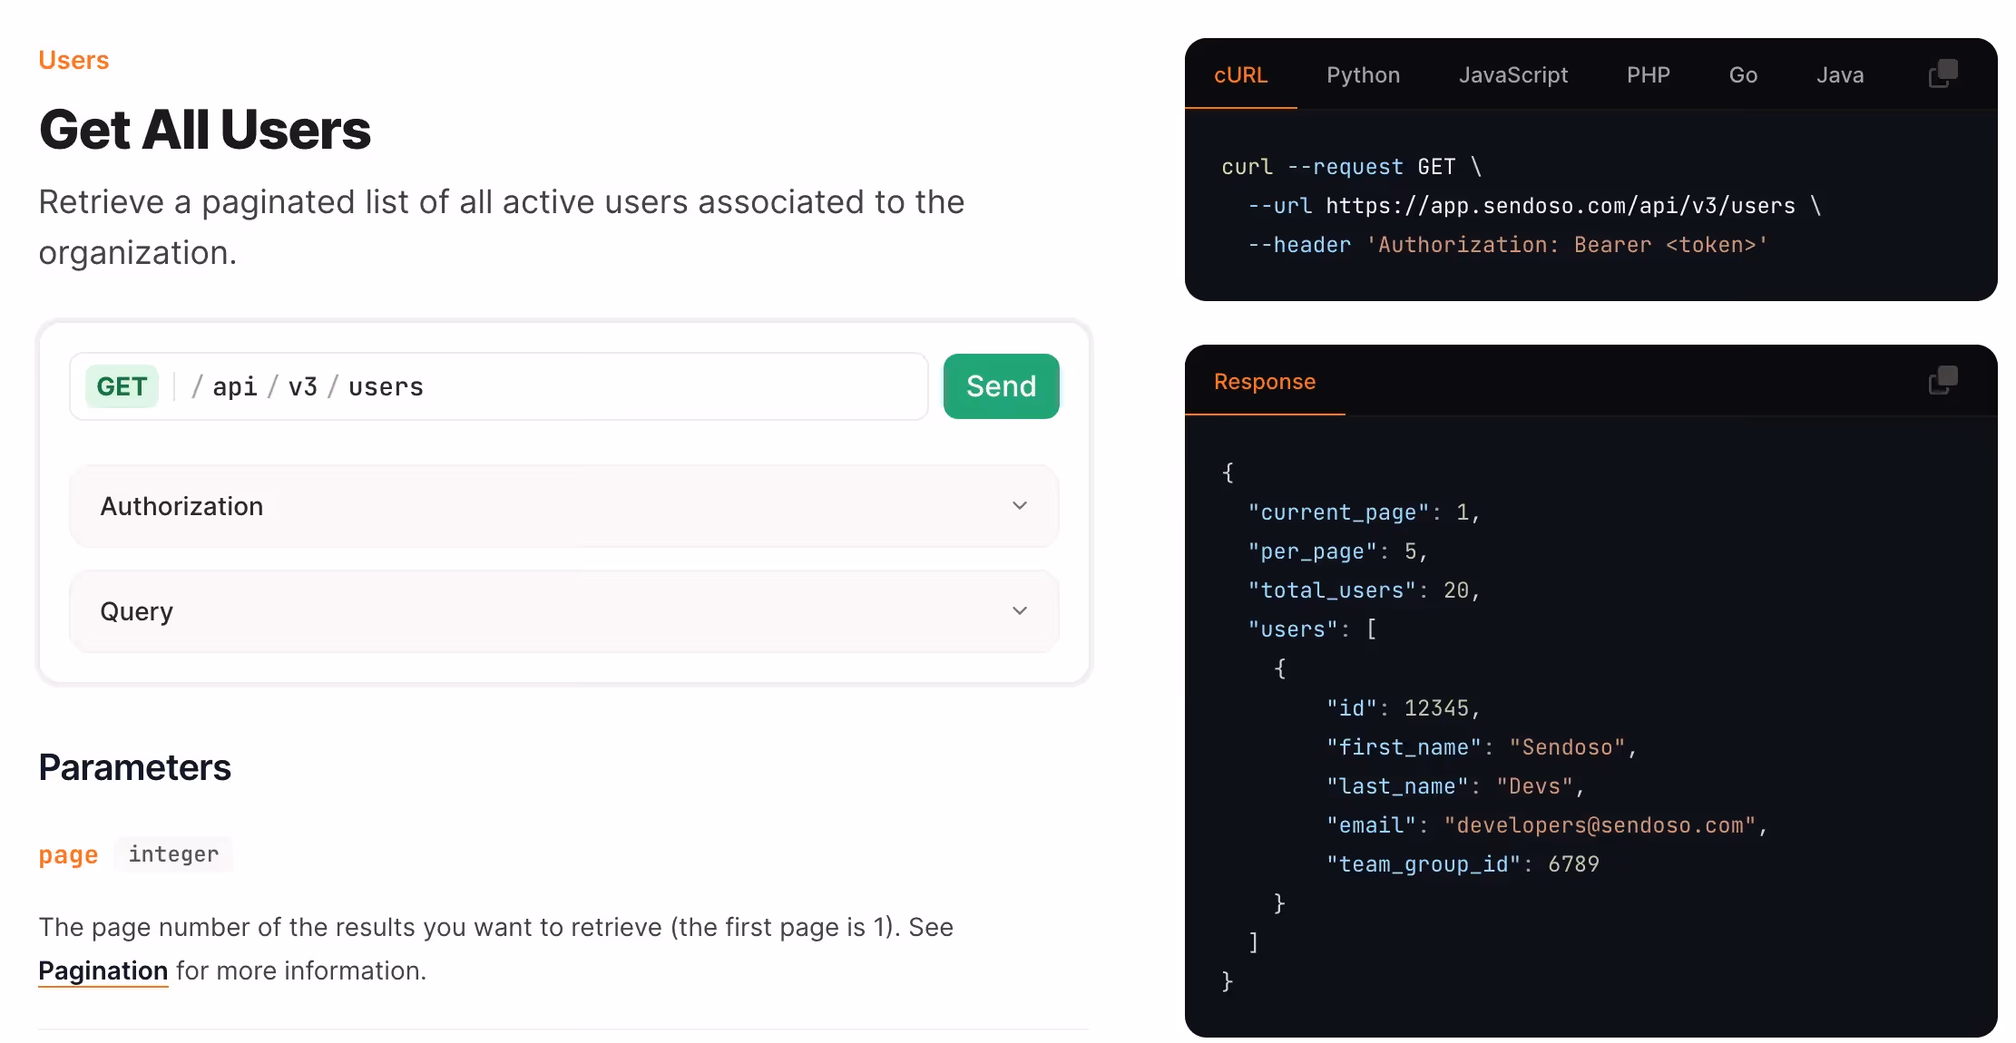Expand the Authorization section chevron
The height and width of the screenshot is (1043, 2016).
[x=1020, y=506]
